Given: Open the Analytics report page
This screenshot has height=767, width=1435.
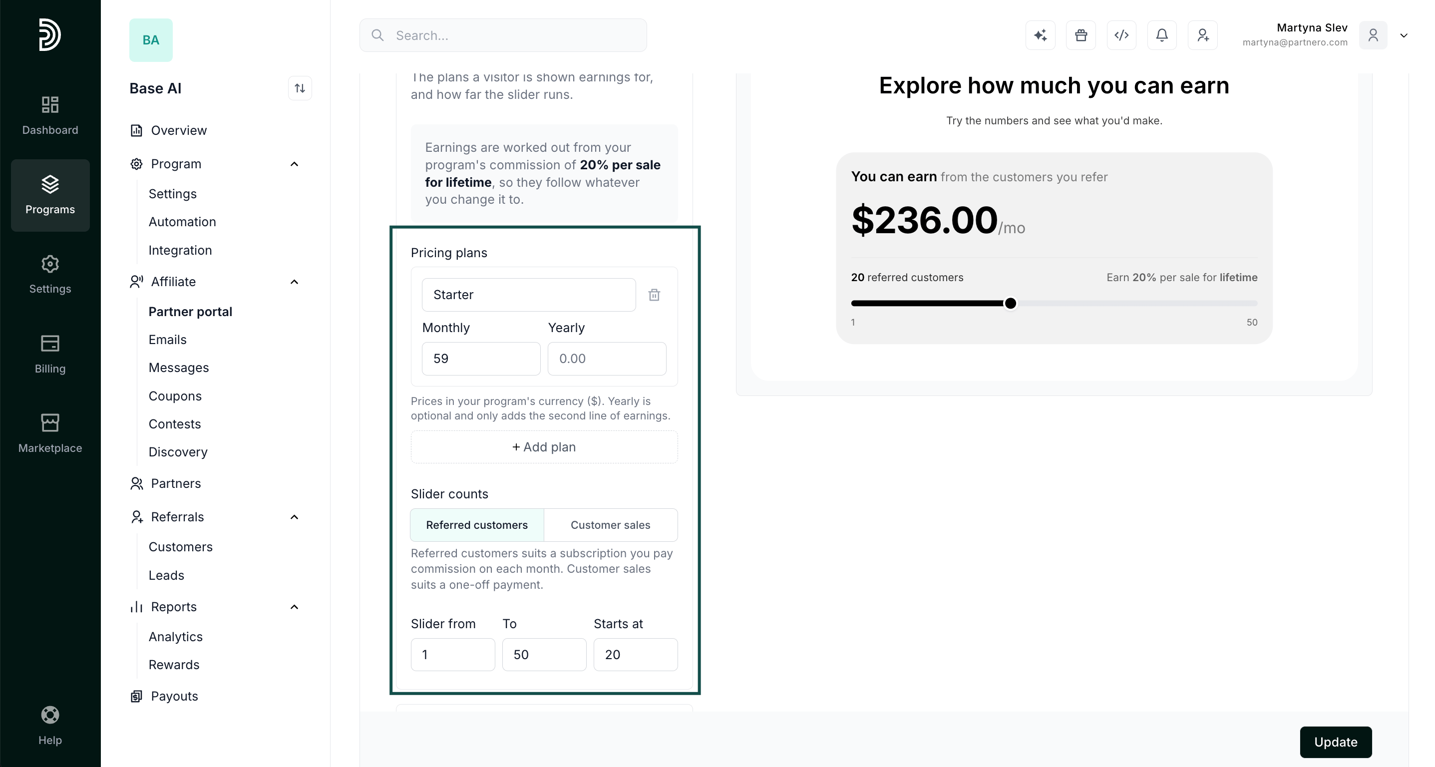Looking at the screenshot, I should coord(175,637).
